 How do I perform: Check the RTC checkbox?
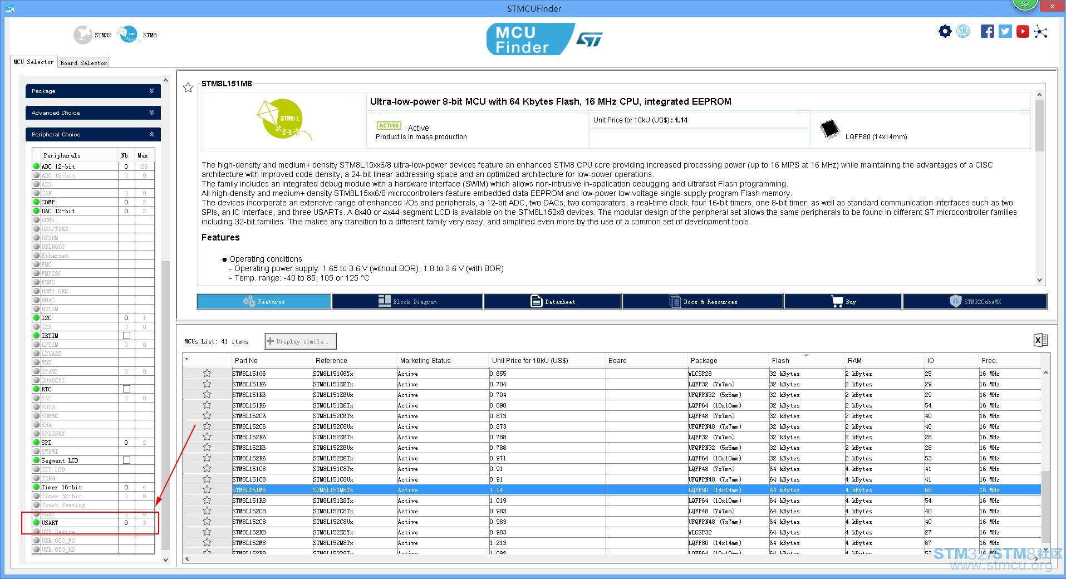[126, 389]
